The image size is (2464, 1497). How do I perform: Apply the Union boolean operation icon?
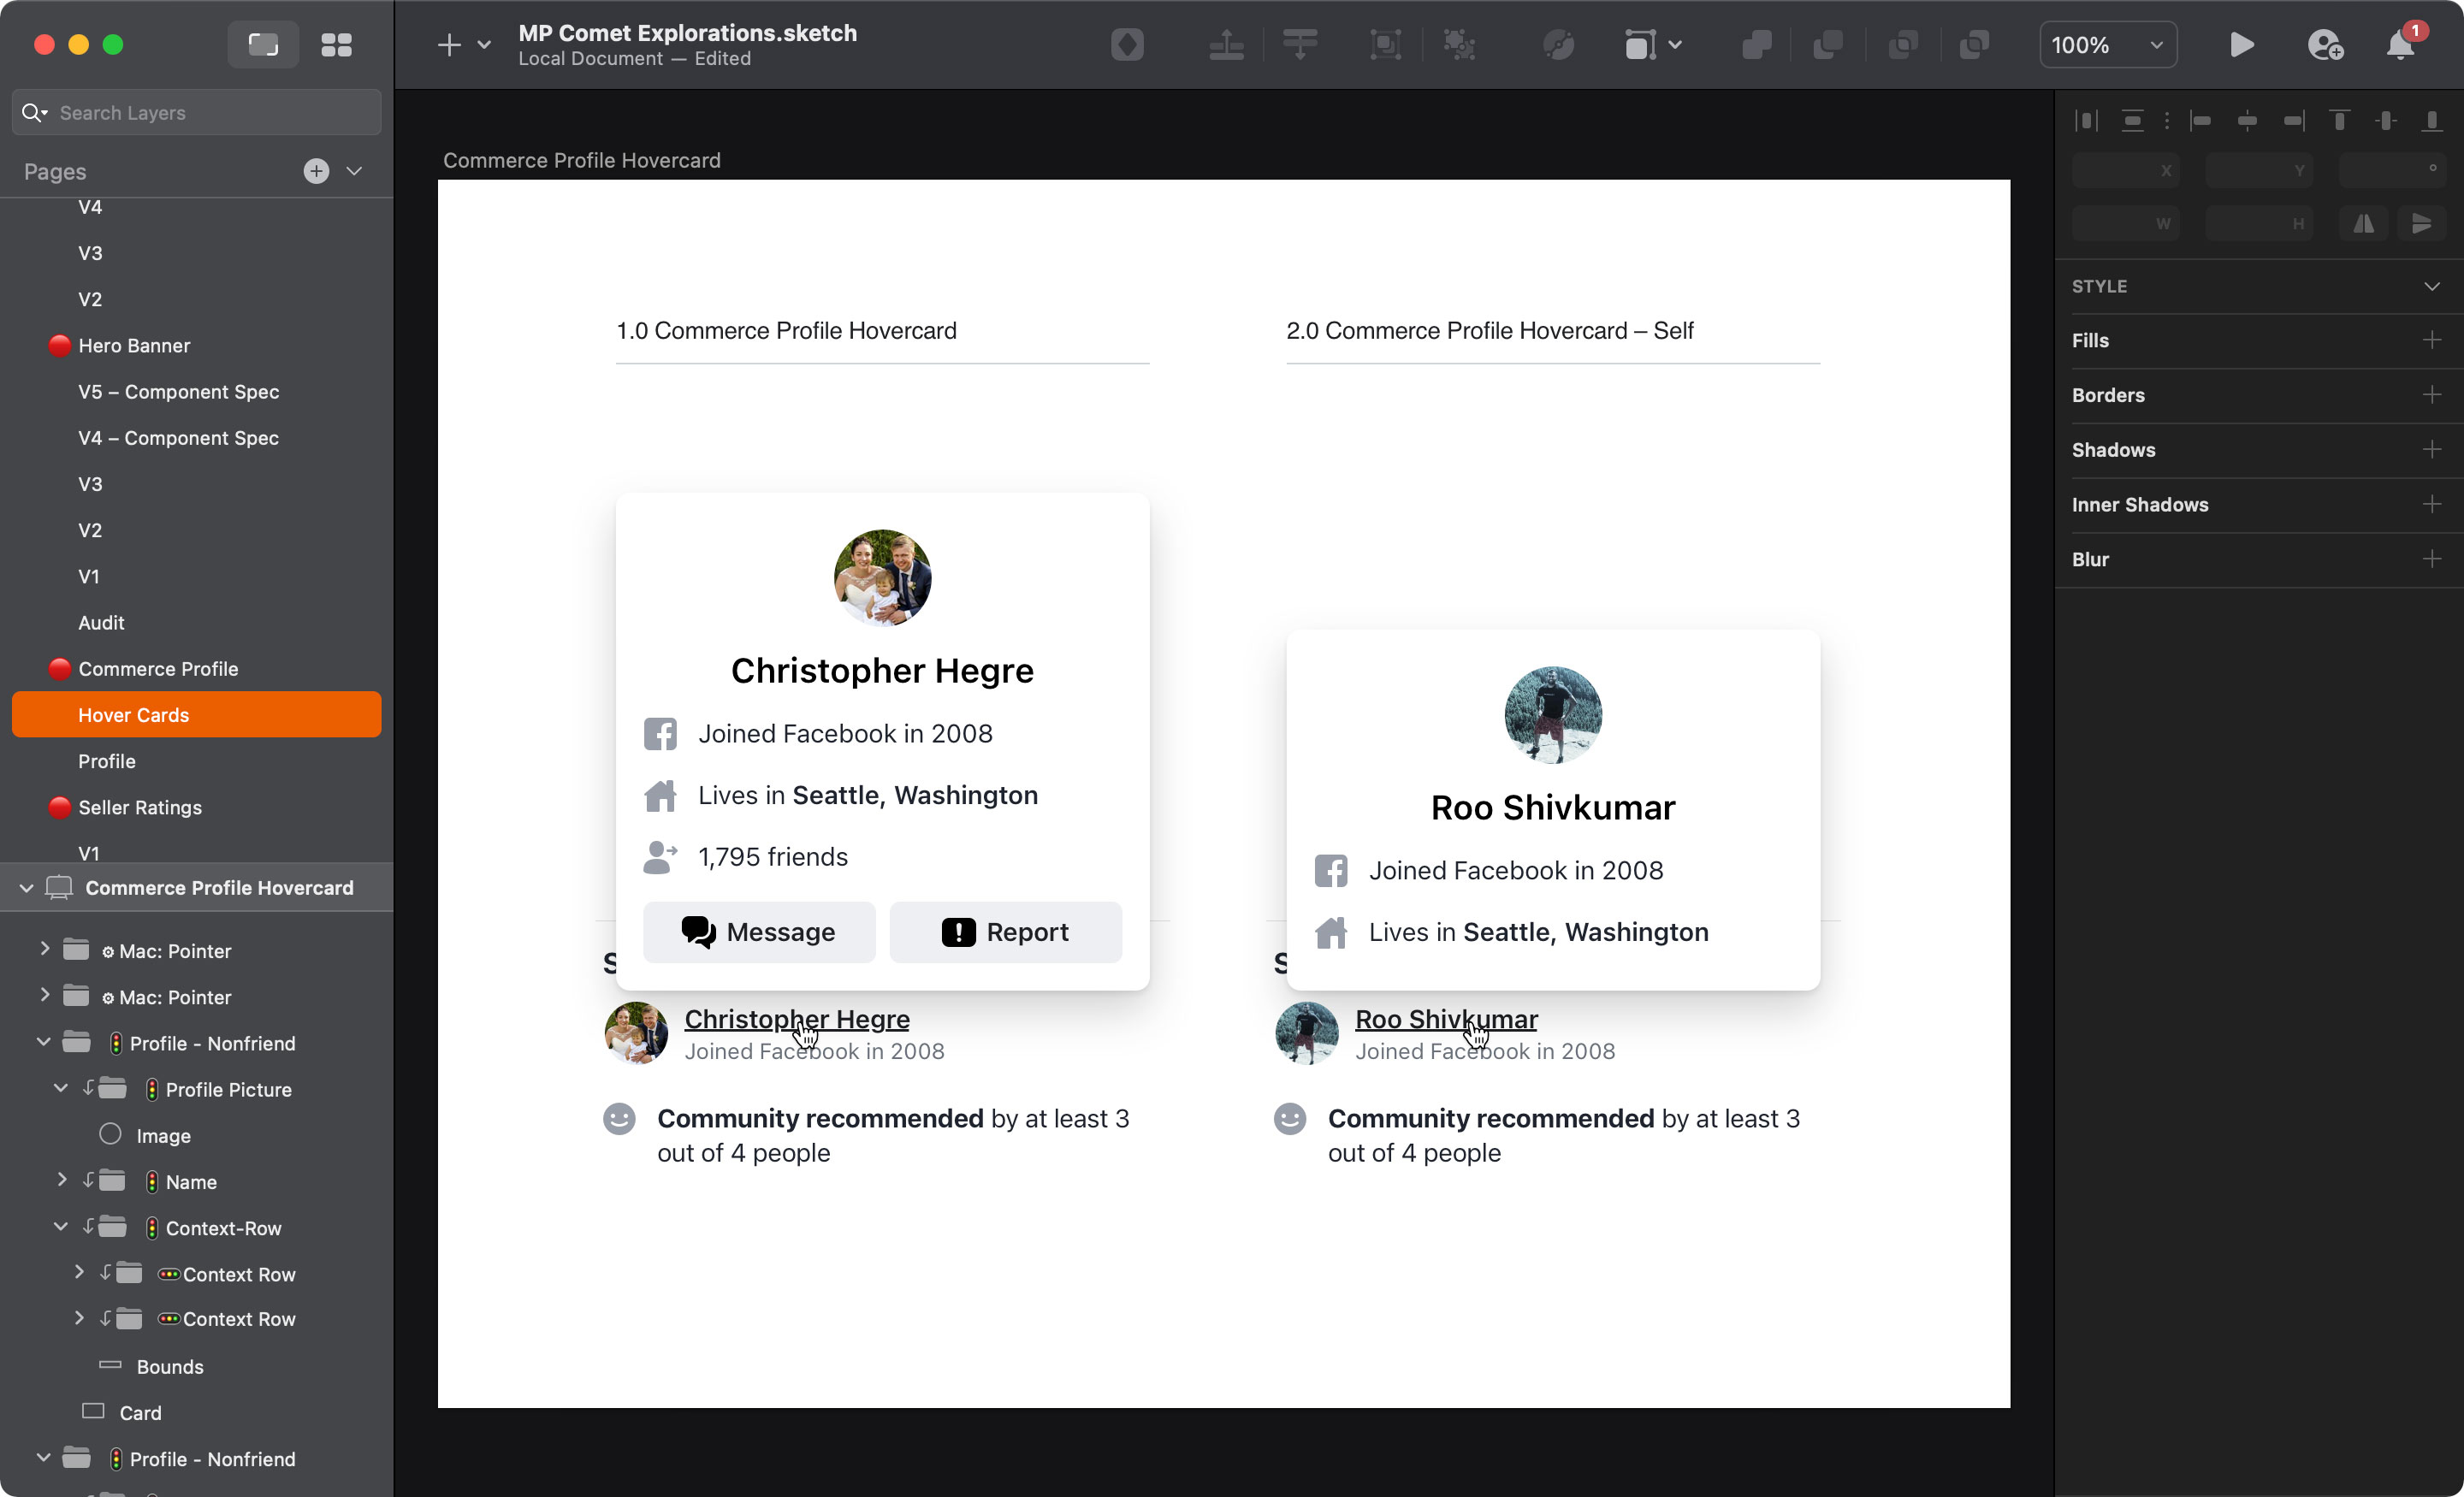pos(1757,44)
